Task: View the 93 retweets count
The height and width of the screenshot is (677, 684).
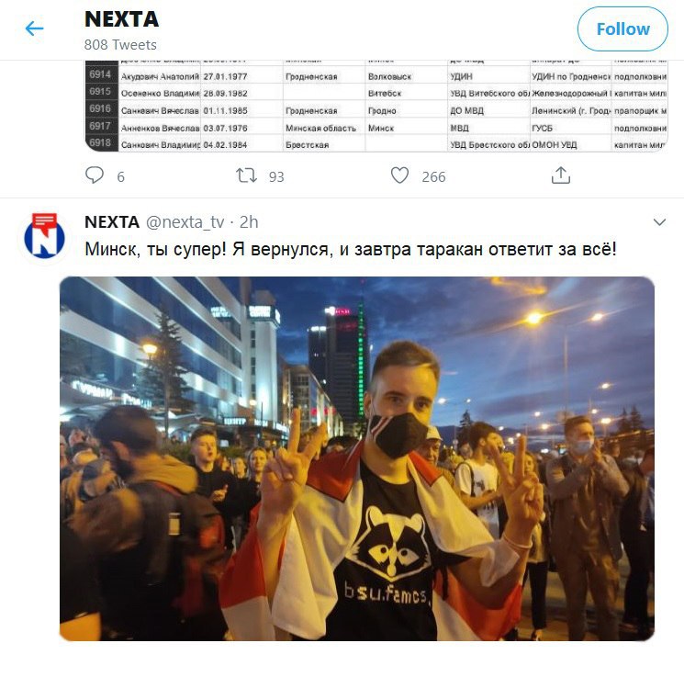Action: tap(276, 176)
